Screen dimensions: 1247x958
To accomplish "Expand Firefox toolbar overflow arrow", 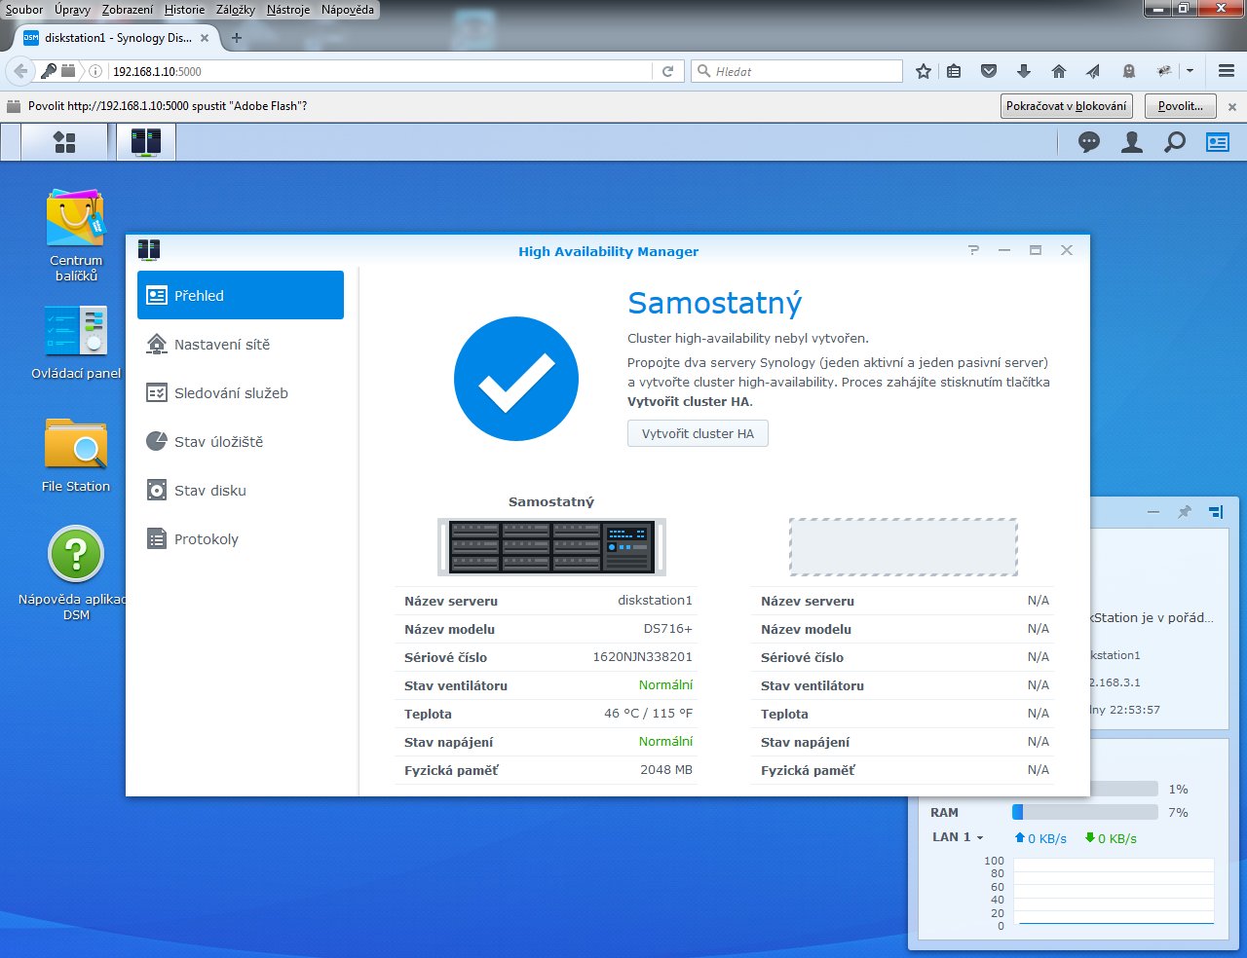I will click(1190, 71).
